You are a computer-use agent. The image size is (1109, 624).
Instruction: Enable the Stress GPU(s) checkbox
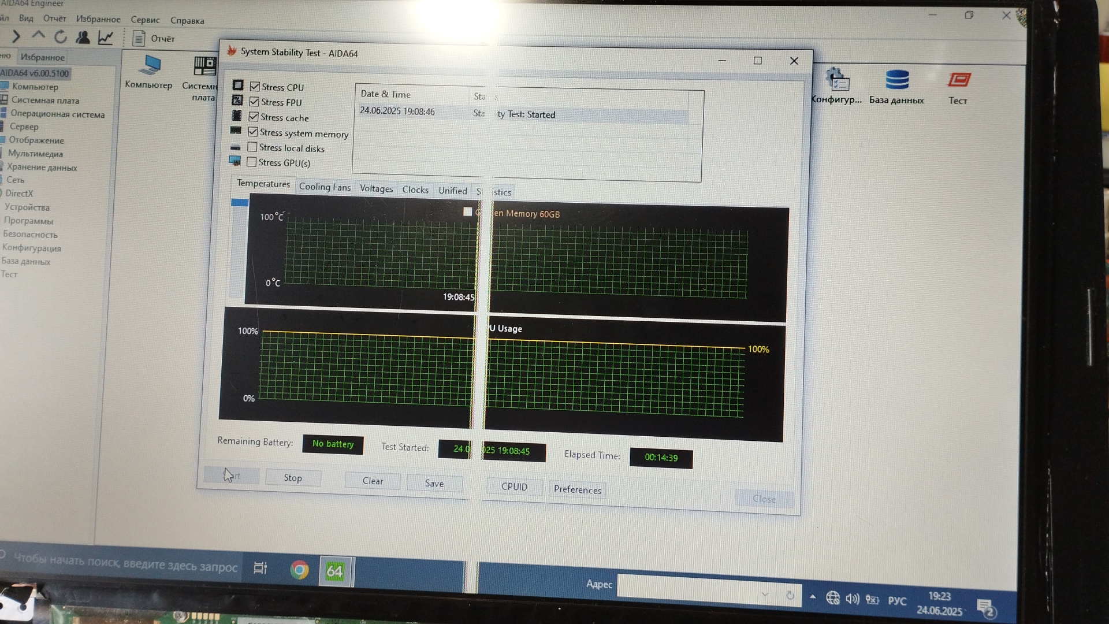252,162
